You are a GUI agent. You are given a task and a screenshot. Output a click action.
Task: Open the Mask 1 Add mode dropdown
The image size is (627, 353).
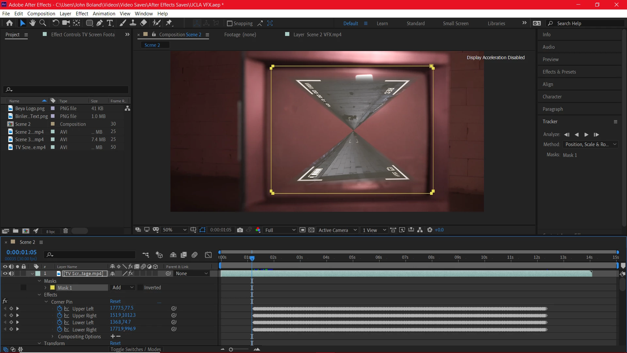pyautogui.click(x=123, y=288)
